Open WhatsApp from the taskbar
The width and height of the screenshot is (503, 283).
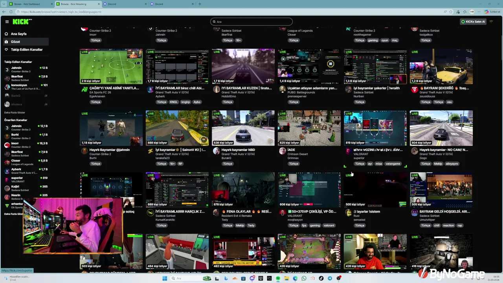pyautogui.click(x=304, y=278)
